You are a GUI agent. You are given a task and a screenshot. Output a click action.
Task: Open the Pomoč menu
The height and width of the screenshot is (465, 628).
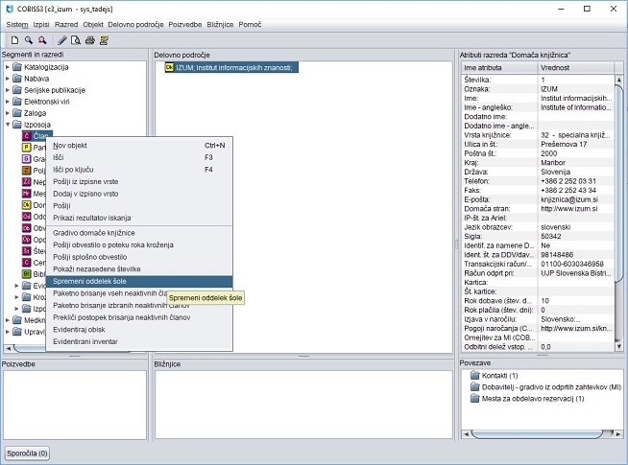pyautogui.click(x=250, y=25)
